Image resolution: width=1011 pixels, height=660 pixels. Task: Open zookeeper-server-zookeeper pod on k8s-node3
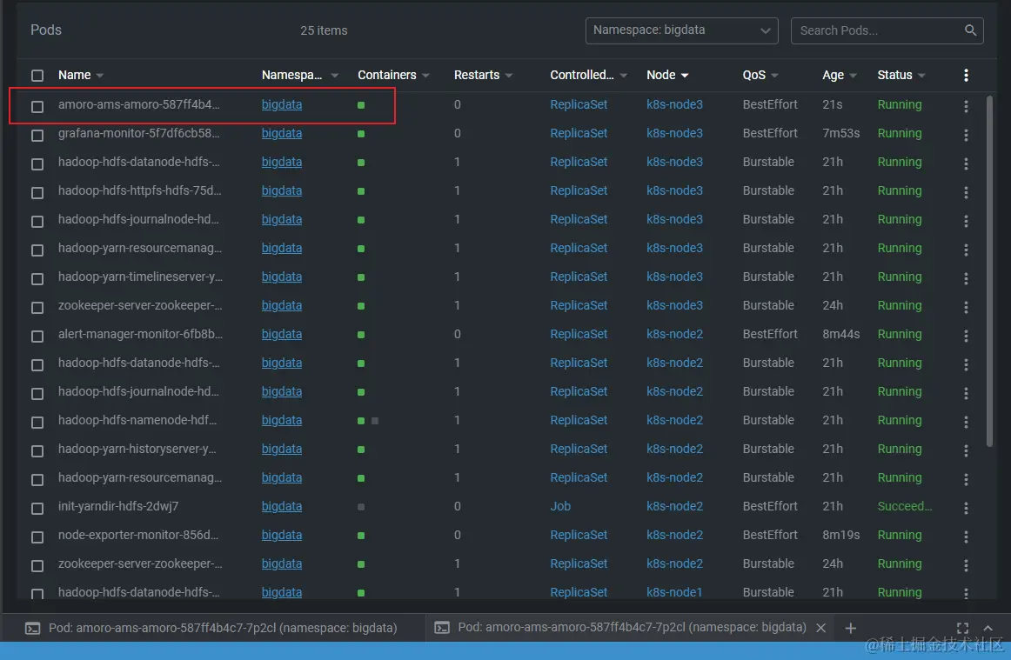140,305
